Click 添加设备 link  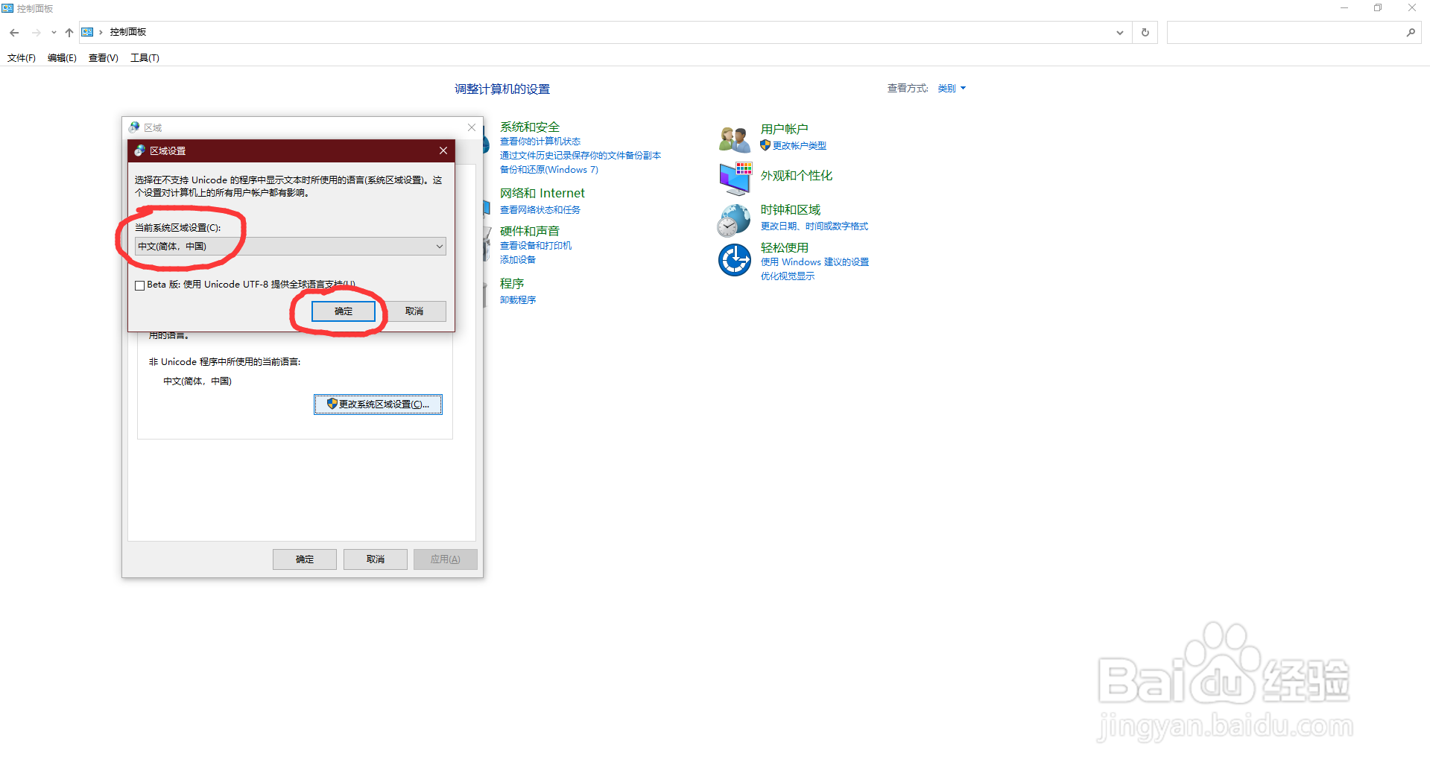tap(518, 260)
